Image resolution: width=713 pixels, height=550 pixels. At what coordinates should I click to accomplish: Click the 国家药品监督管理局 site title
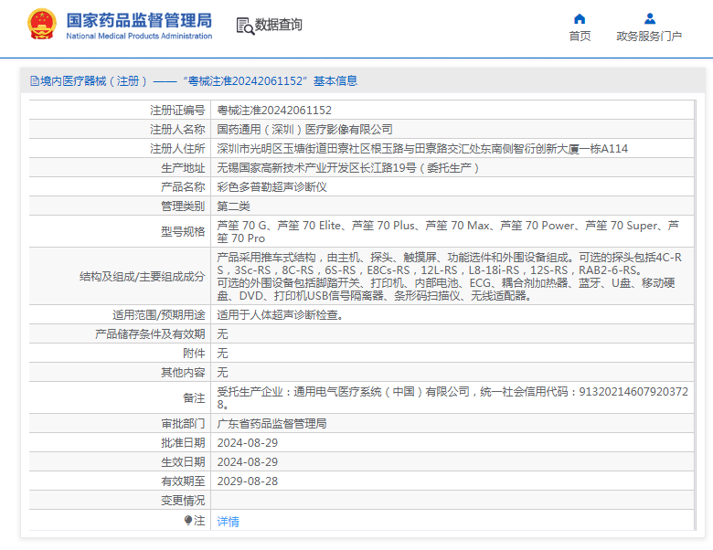tap(139, 19)
